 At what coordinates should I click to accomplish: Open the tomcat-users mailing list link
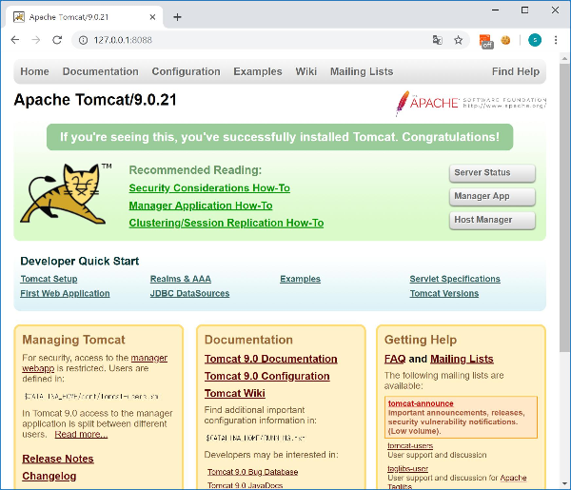(410, 445)
